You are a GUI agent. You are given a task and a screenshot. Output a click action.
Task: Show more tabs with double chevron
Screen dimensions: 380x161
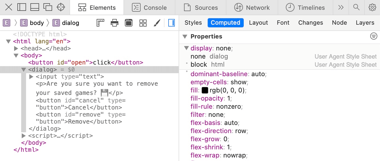(x=341, y=8)
